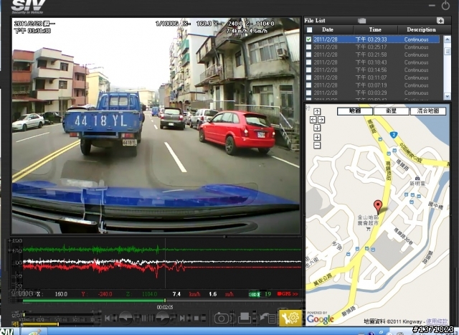Viewport: 459px width, 335px height.
Task: Sort by the Time column header
Action: 375,29
